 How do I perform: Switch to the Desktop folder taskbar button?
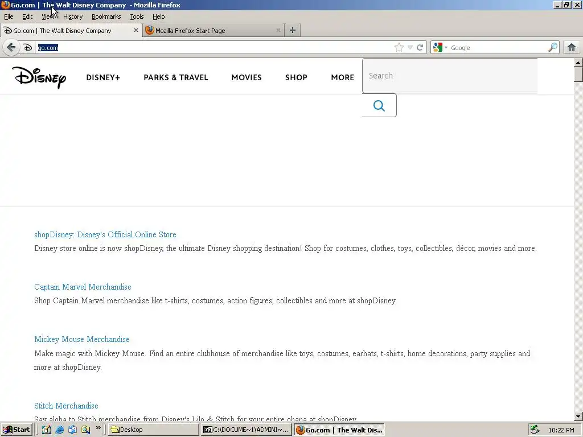154,430
